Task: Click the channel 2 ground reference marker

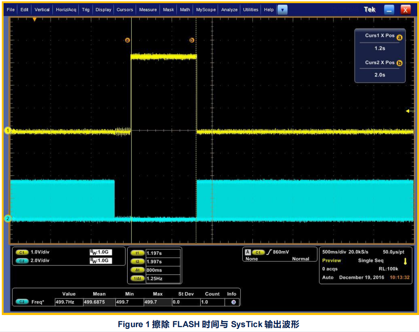Action: click(7, 219)
